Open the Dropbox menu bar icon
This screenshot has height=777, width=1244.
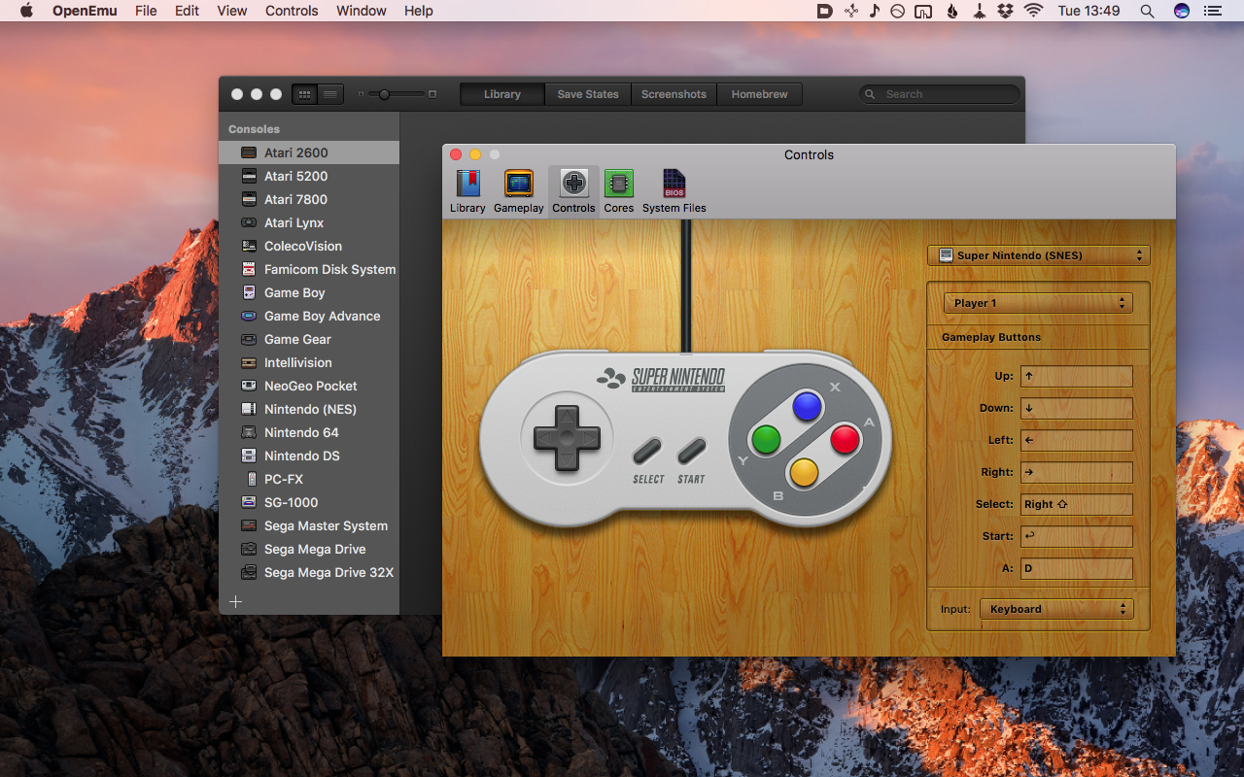(1006, 11)
